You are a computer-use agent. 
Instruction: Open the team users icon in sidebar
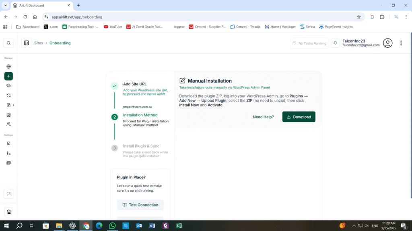[8, 124]
